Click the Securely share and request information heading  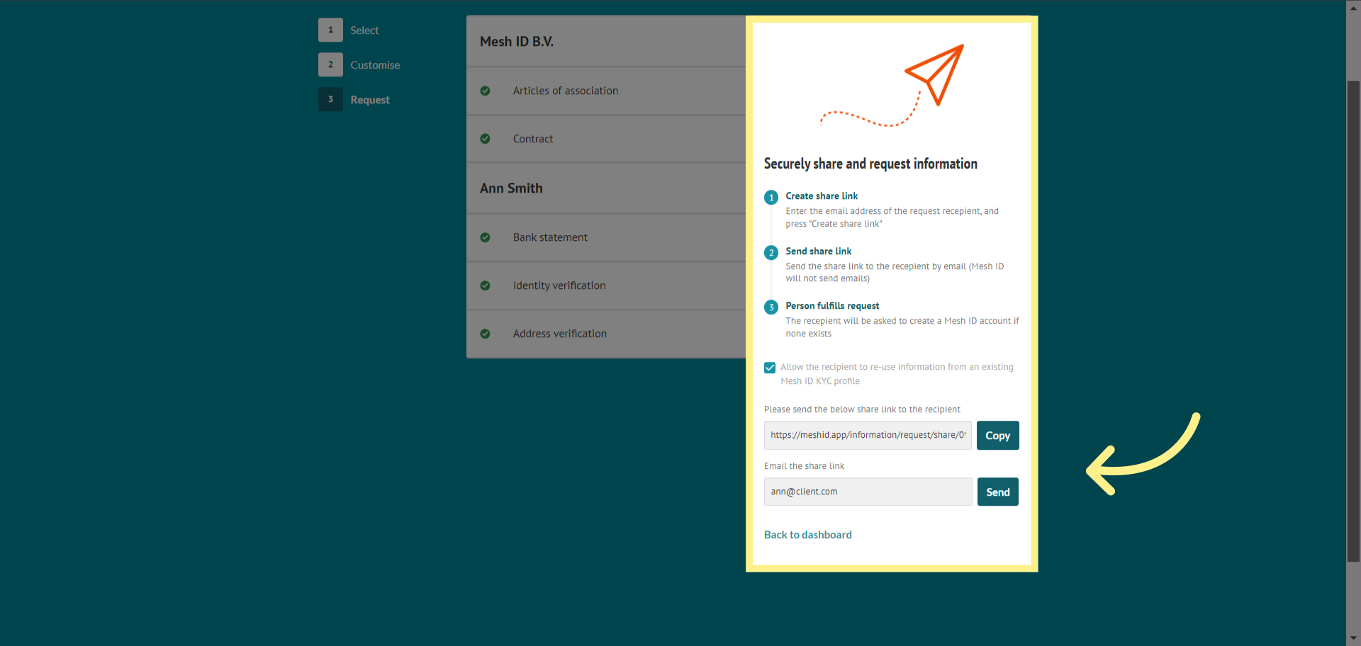(x=870, y=164)
